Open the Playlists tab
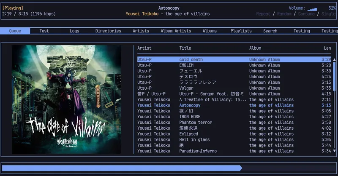This screenshot has height=176, width=338. pyautogui.click(x=241, y=31)
